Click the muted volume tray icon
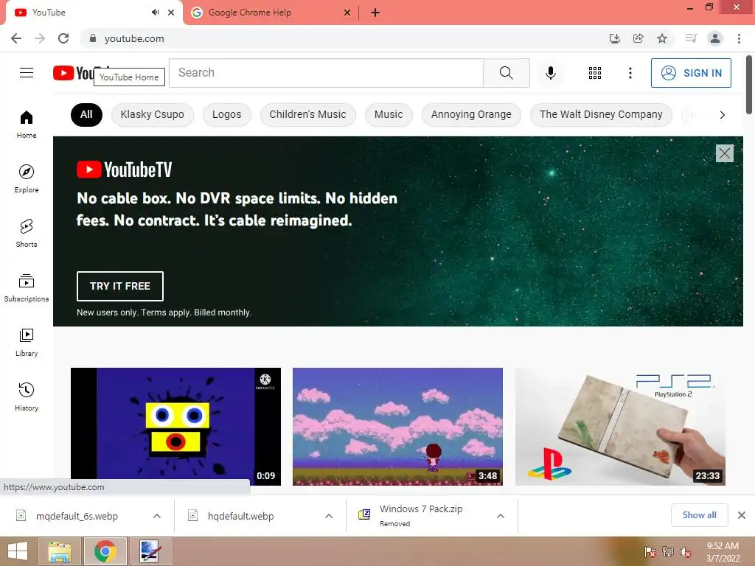The width and height of the screenshot is (755, 566). click(685, 552)
